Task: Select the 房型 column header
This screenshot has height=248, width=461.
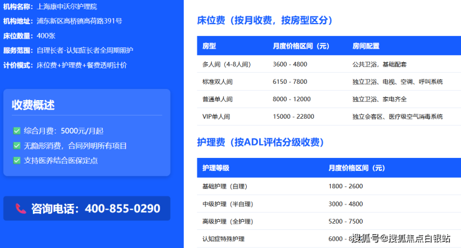Action: coord(209,46)
